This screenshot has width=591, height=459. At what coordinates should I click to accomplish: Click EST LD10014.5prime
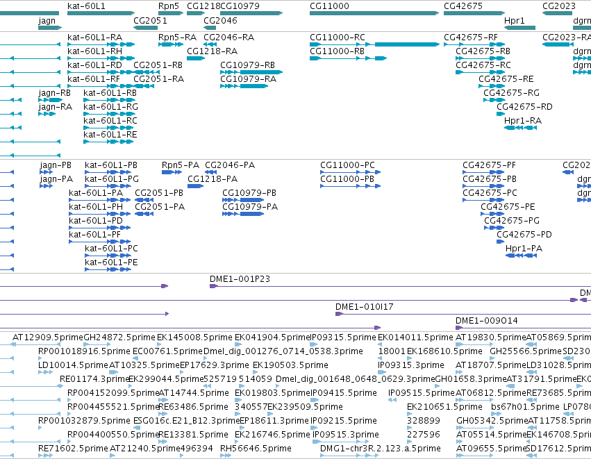click(x=73, y=365)
